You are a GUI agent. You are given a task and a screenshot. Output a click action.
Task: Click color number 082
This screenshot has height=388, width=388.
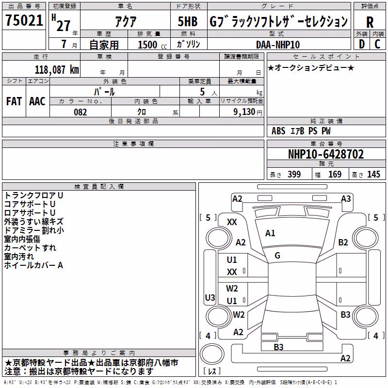[x=81, y=112]
